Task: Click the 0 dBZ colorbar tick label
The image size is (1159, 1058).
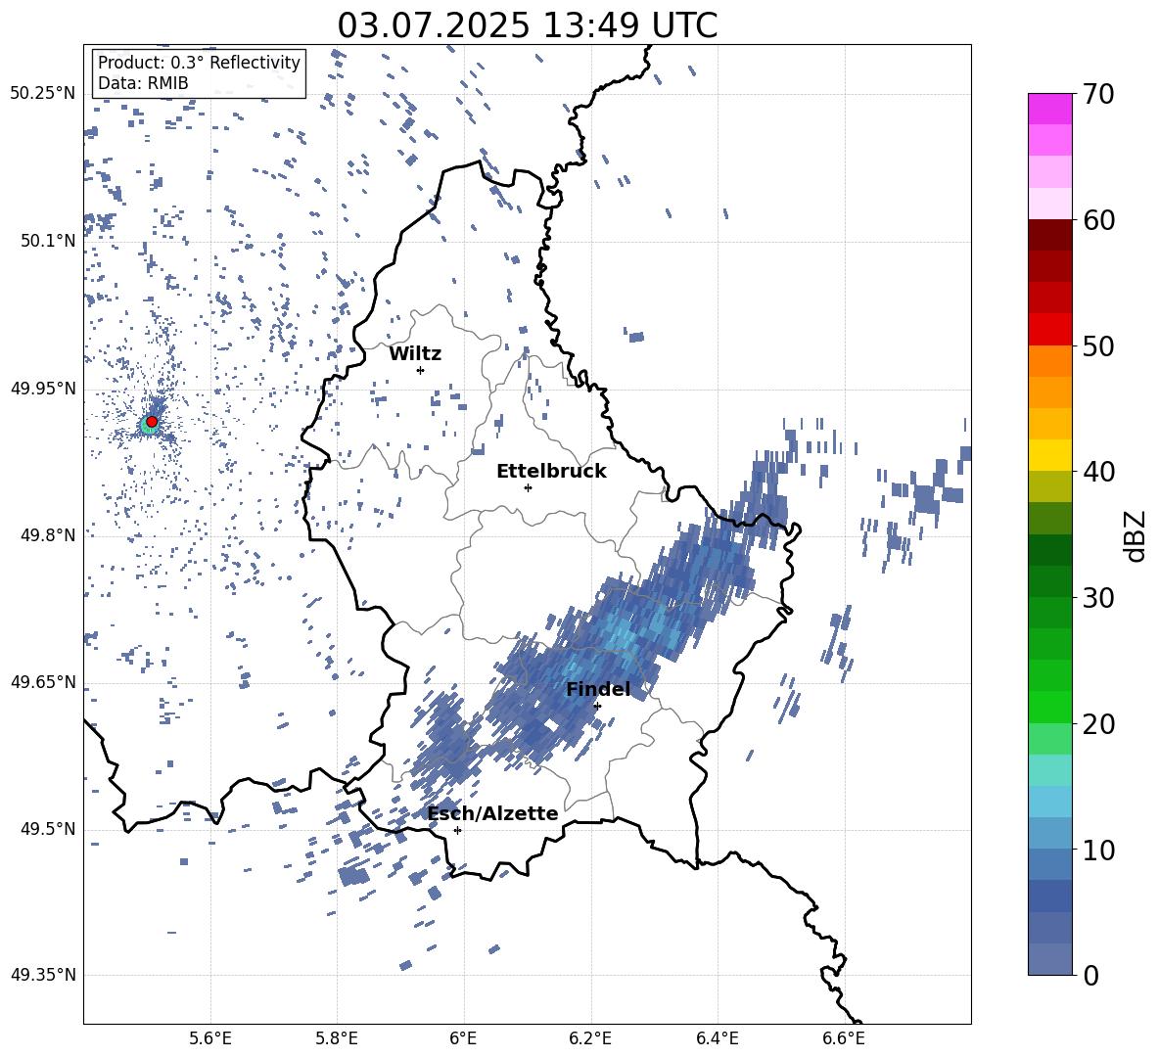Action: (1091, 976)
